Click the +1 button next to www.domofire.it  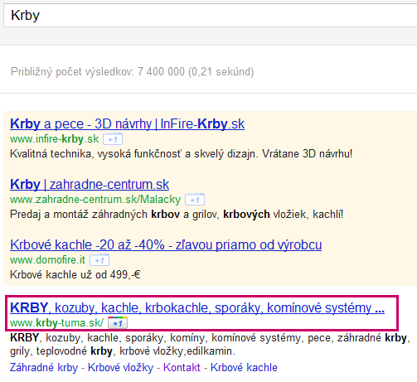point(99,260)
